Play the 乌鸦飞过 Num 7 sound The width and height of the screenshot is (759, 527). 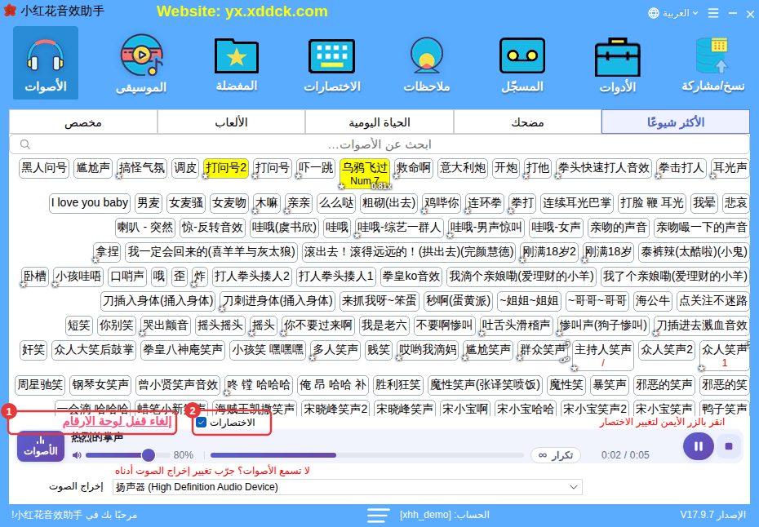click(x=365, y=174)
